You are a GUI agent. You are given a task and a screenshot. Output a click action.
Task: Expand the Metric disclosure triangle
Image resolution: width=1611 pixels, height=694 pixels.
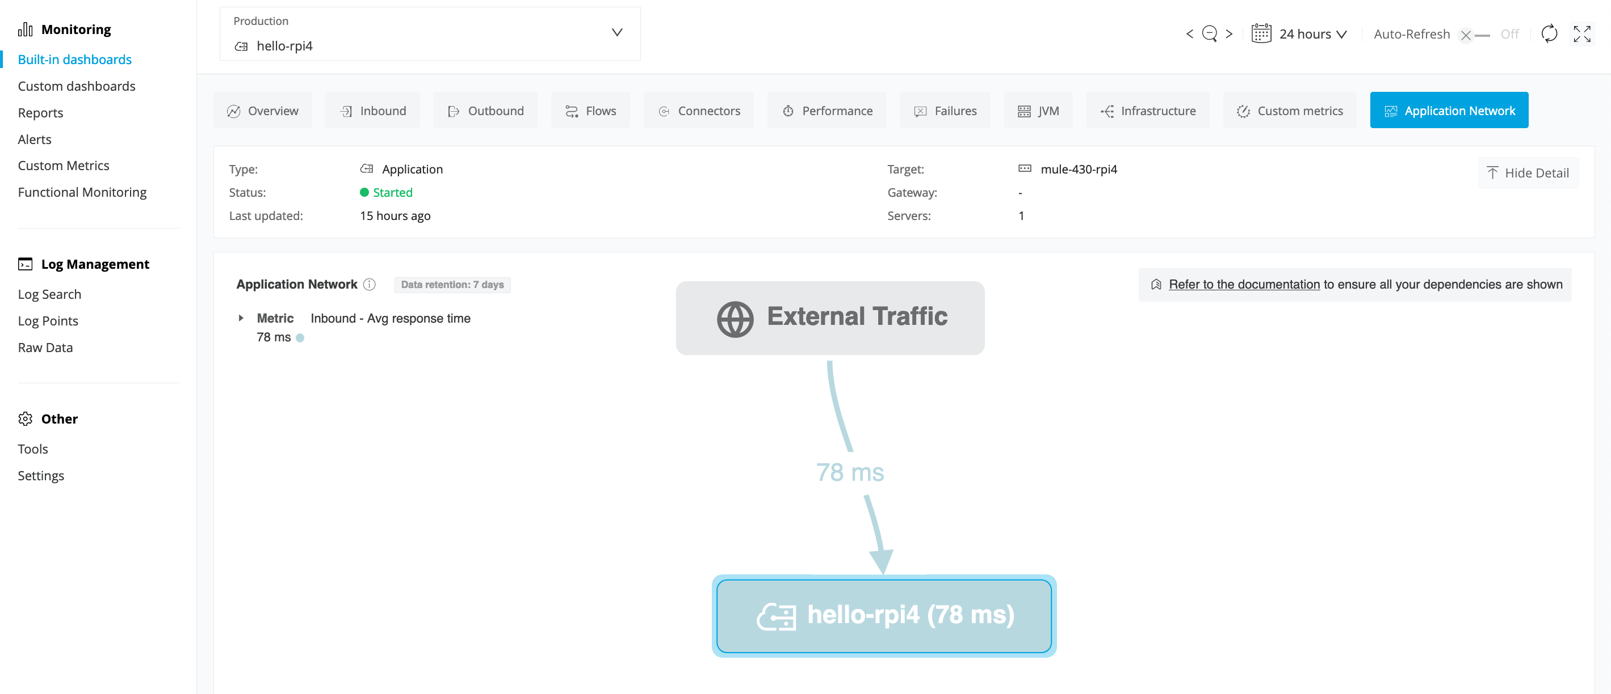[x=242, y=318]
